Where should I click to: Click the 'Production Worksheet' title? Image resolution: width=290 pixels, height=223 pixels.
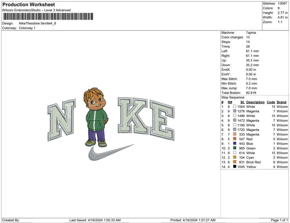coord(29,5)
